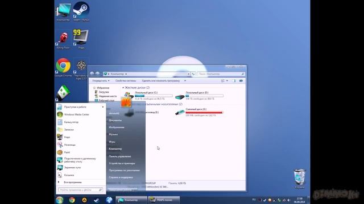
Task: Open the view options dropdown arrow
Action: [227, 80]
